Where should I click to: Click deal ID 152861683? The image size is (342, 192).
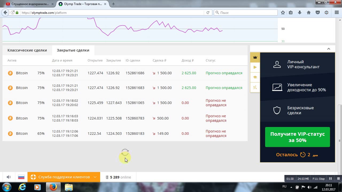click(135, 88)
